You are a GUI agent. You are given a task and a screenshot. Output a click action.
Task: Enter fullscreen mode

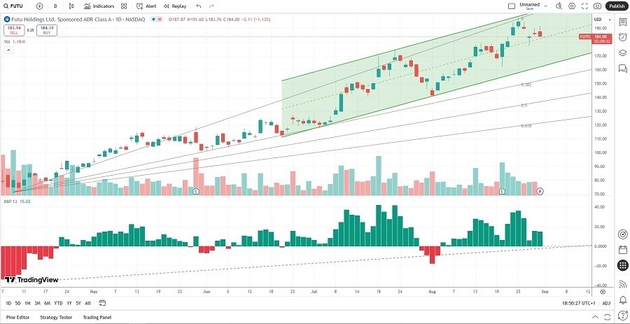(584, 6)
